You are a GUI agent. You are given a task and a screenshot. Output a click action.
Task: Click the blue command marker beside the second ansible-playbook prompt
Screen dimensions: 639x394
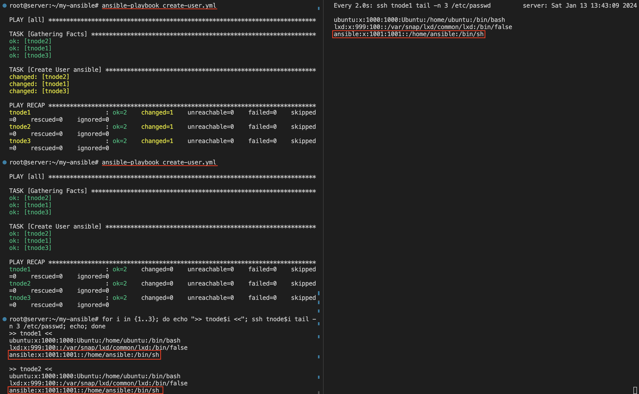click(x=4, y=162)
